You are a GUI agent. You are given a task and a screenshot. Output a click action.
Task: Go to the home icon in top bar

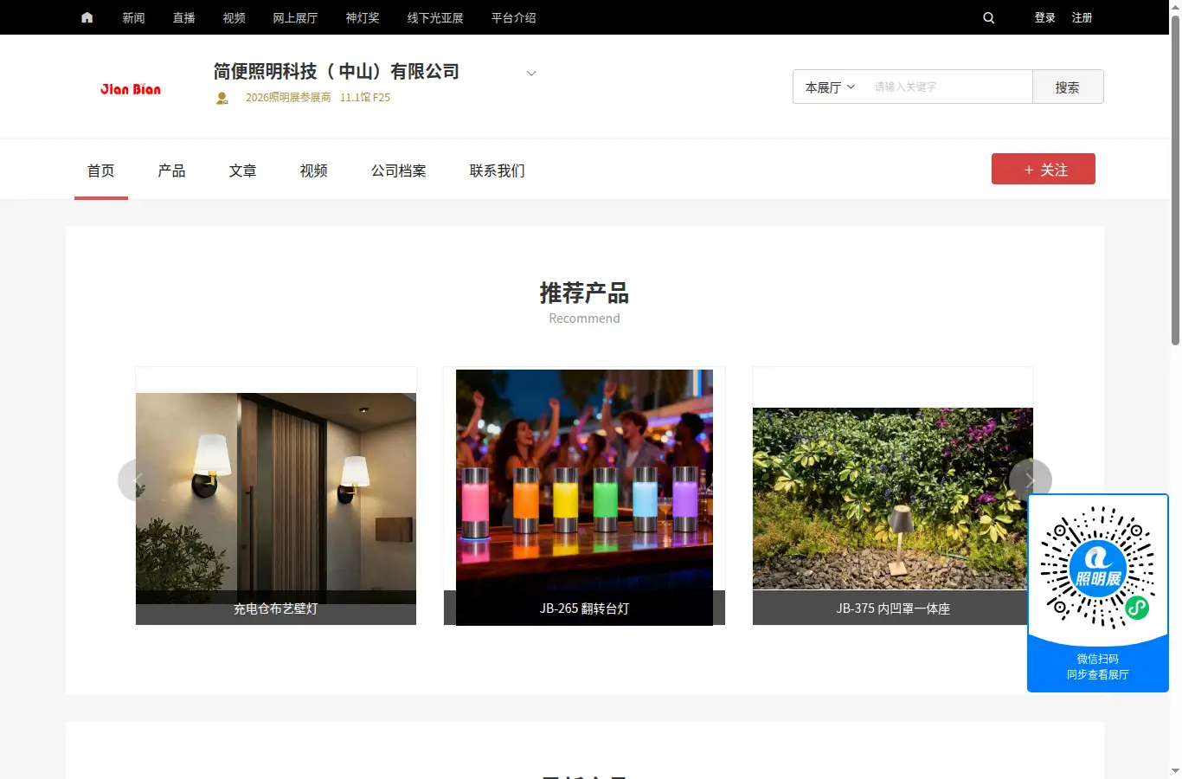[87, 17]
